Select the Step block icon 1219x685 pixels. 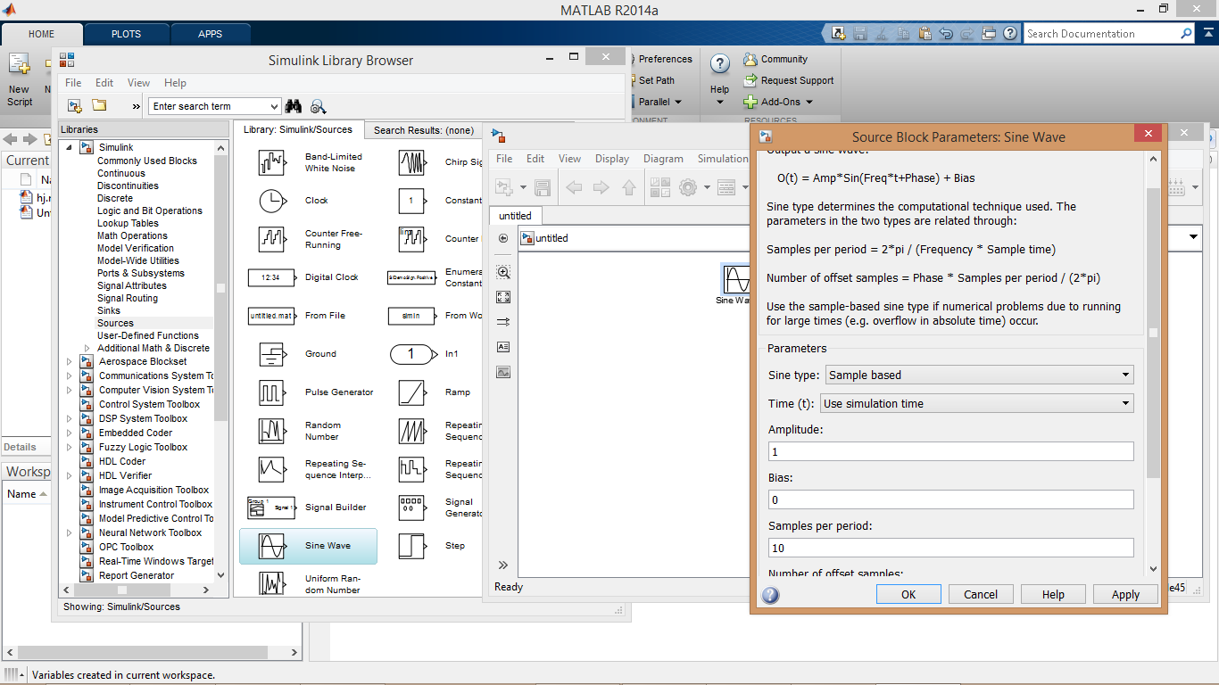[411, 546]
